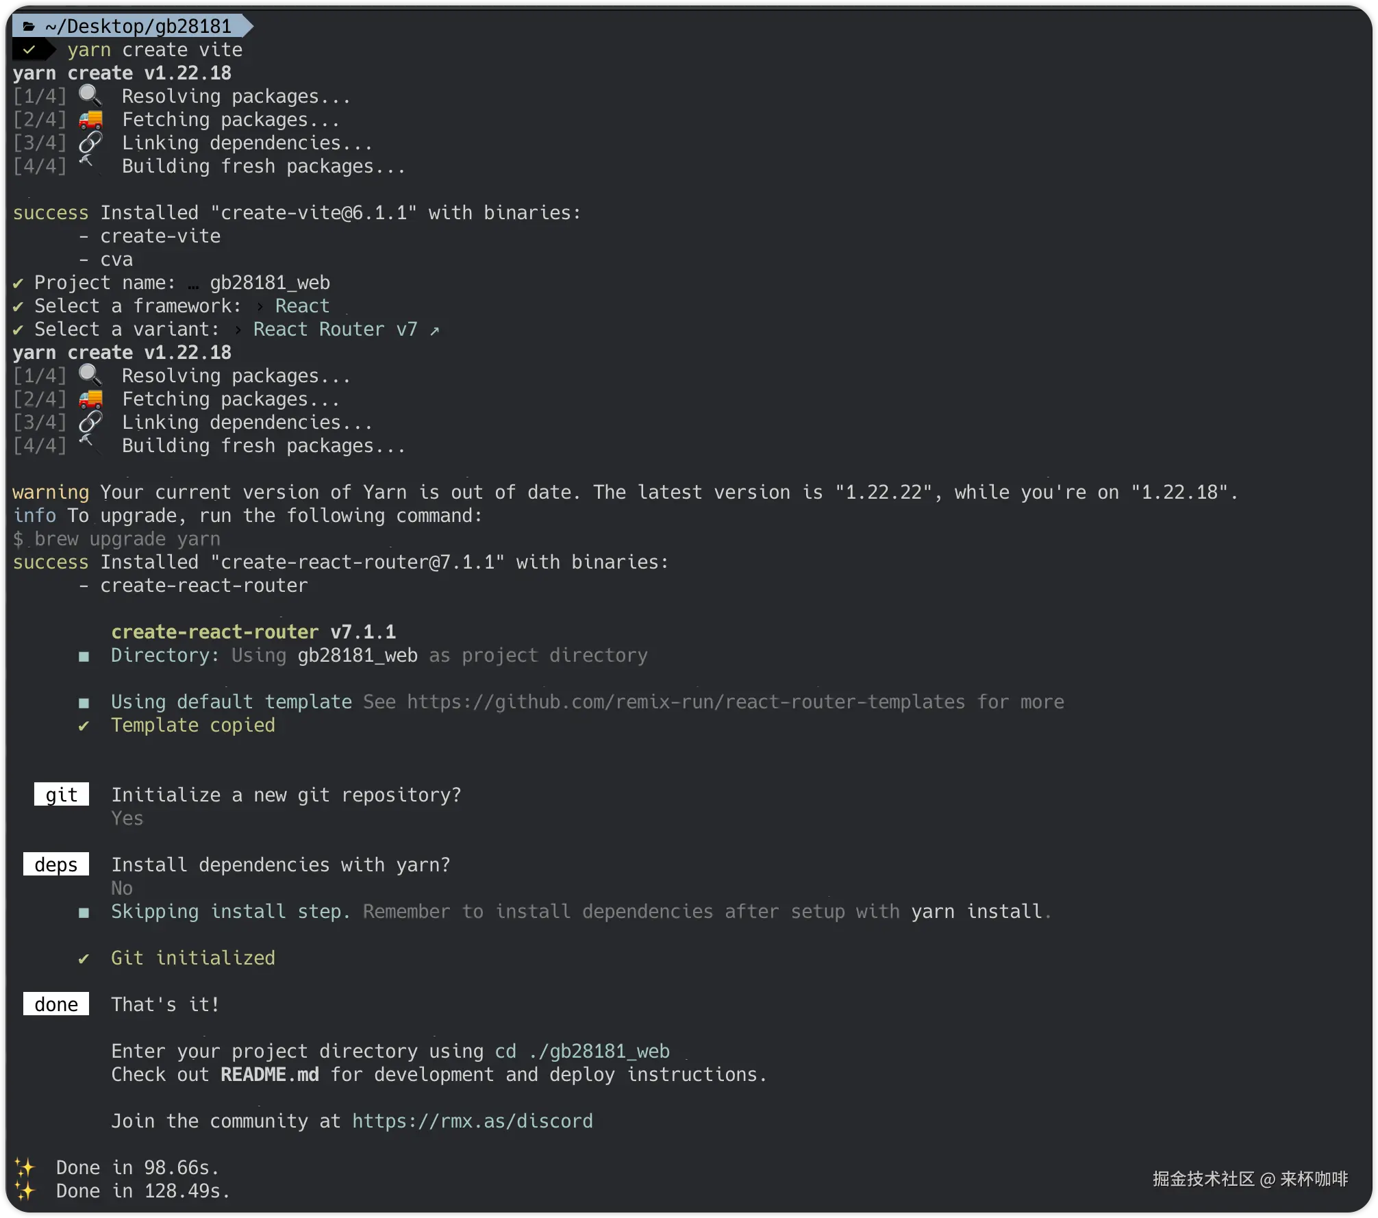Click checkmark next to Template copied
Screen dimensions: 1378x1218
84,725
